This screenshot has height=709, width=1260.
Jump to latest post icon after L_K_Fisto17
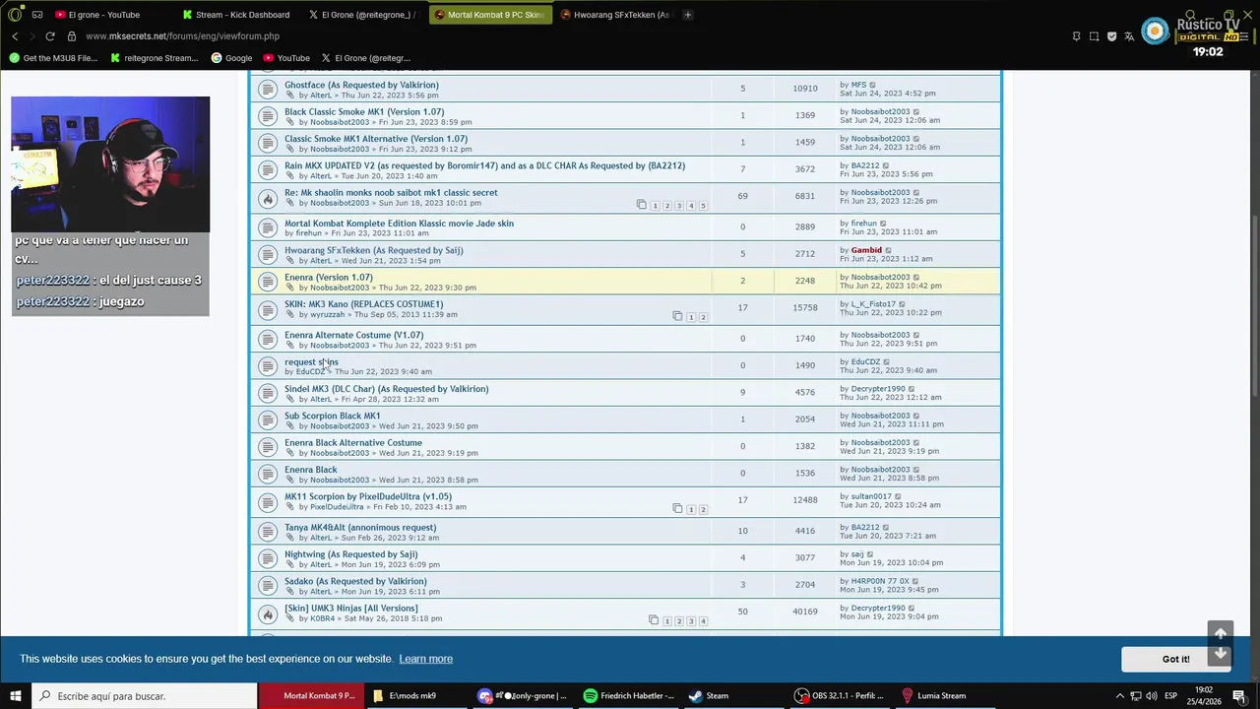pyautogui.click(x=902, y=304)
